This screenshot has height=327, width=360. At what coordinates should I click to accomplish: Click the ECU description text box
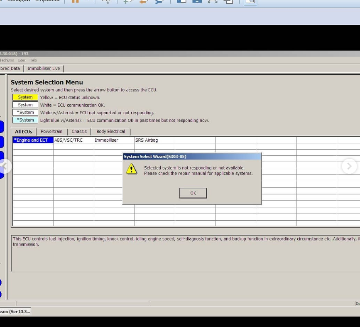[186, 253]
